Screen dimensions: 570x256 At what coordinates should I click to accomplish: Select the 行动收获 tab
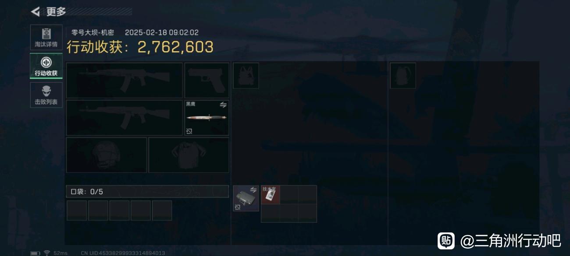click(46, 66)
